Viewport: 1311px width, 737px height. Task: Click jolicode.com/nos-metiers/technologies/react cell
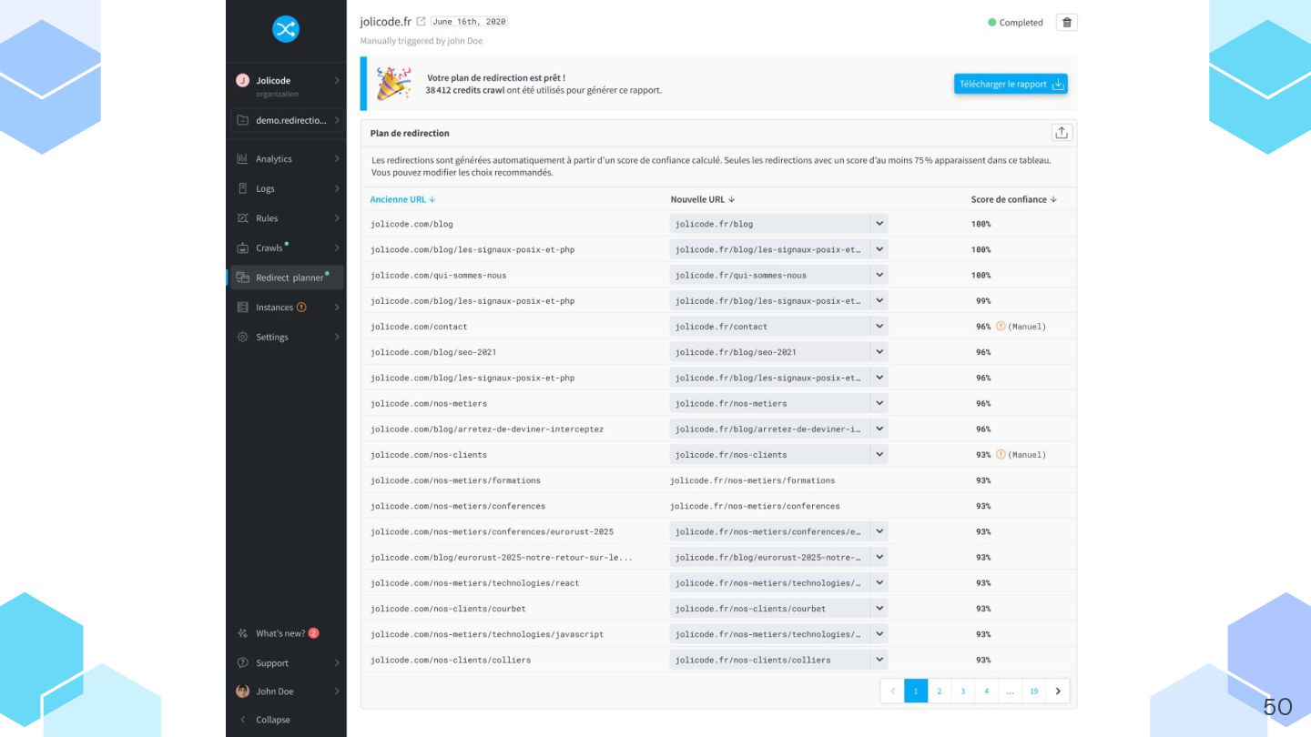pos(474,582)
